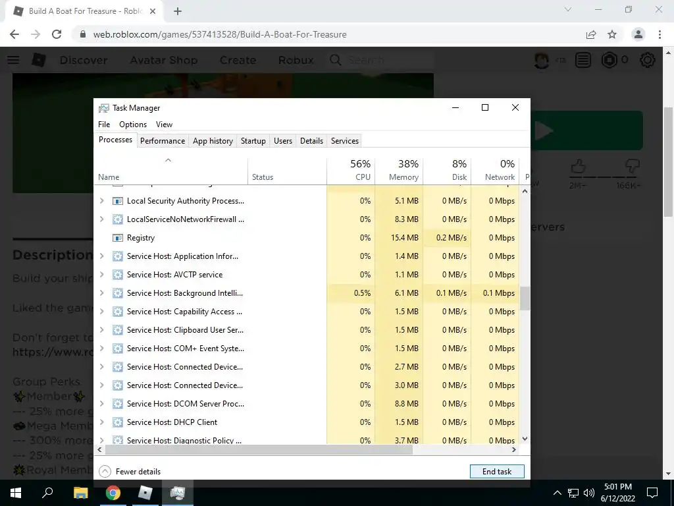Switch to the Details tab

[x=311, y=141]
